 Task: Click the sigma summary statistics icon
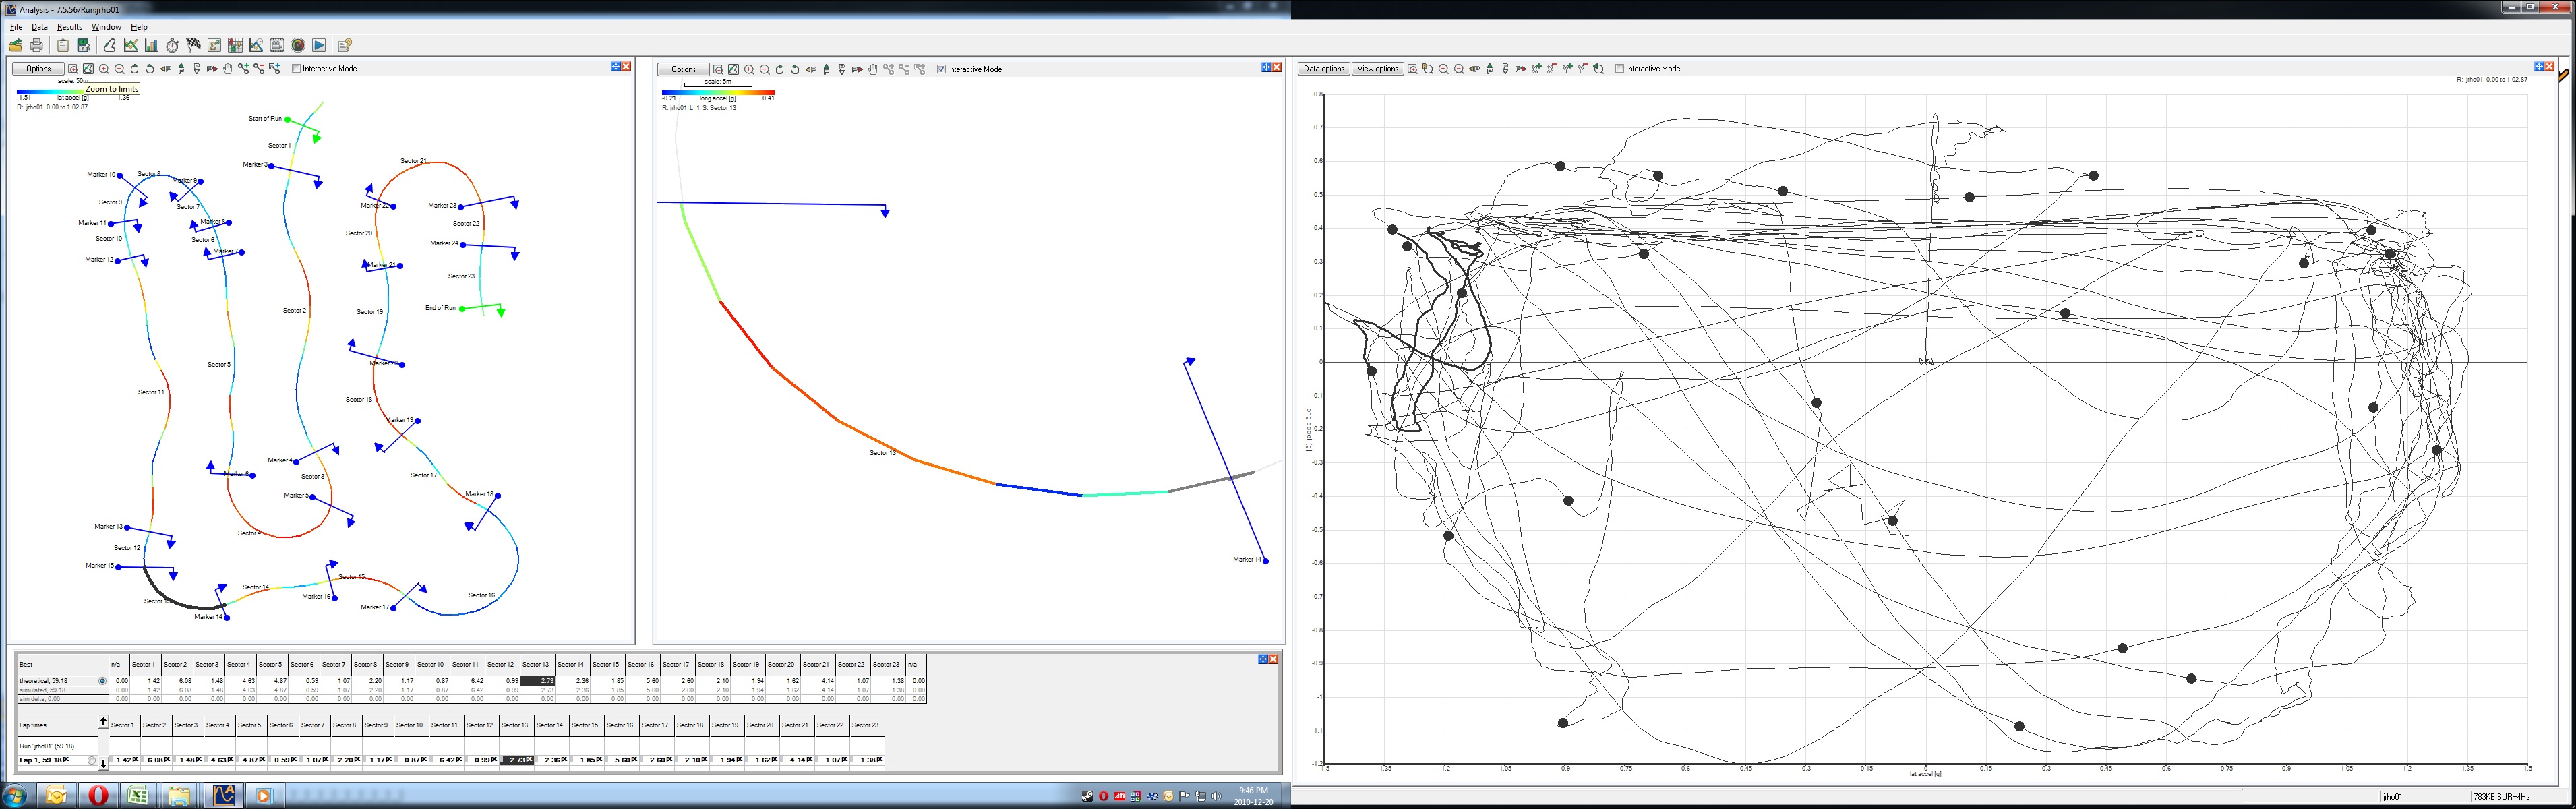pos(215,46)
